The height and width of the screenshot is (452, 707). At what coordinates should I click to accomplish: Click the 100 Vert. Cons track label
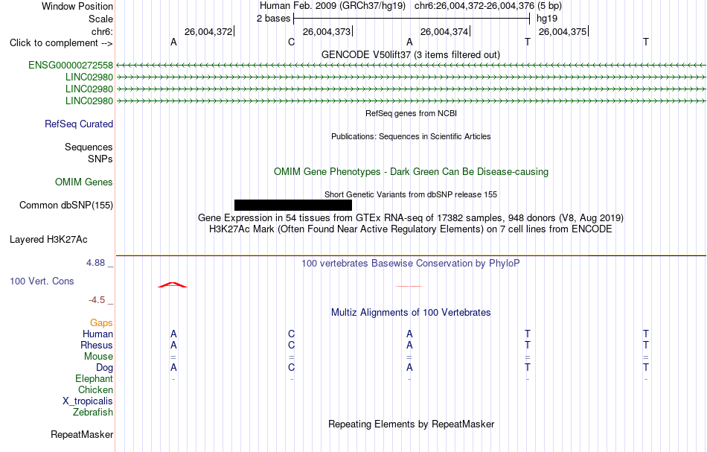coord(42,281)
